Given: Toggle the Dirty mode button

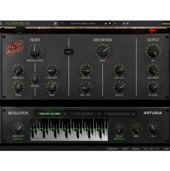Looking at the screenshot, I should pos(125,149).
